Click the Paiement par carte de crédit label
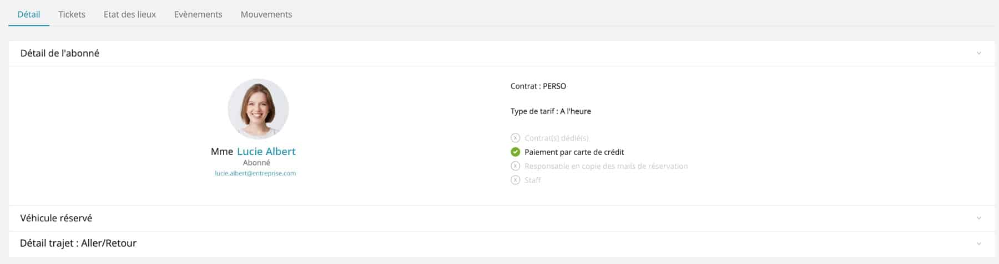 574,152
